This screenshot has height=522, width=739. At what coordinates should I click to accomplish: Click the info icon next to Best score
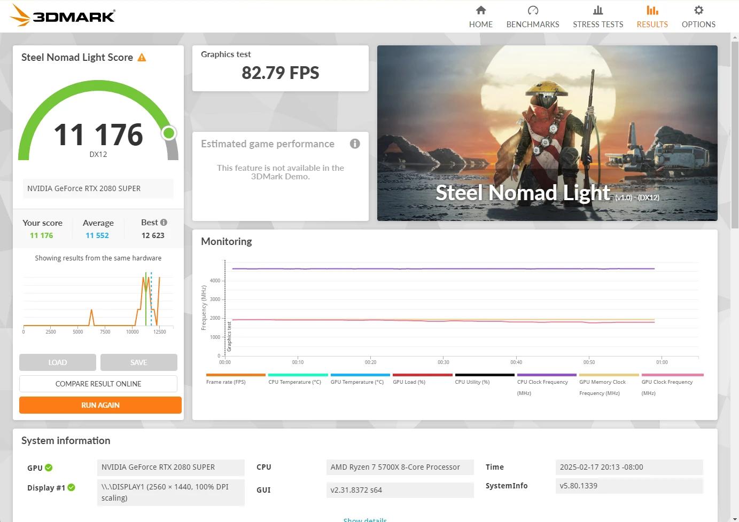click(164, 222)
